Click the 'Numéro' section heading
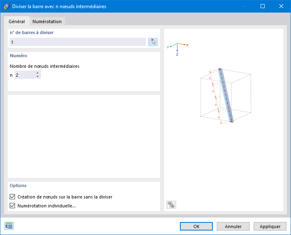The image size is (291, 235). click(x=18, y=56)
